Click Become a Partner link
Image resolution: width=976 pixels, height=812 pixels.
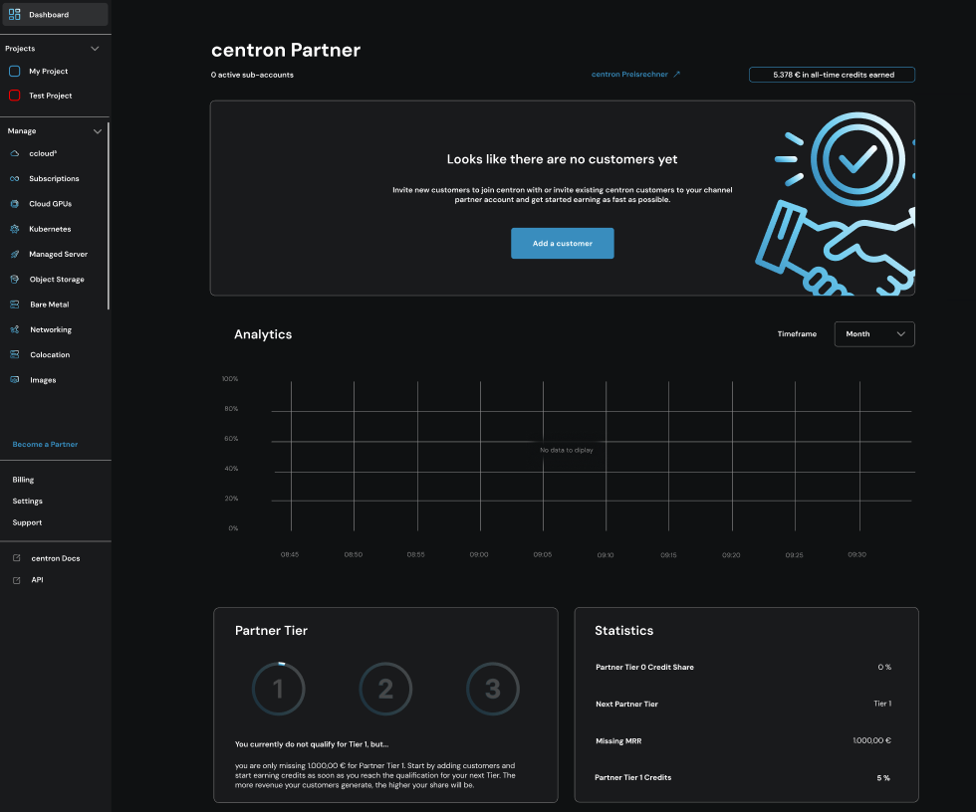point(45,444)
